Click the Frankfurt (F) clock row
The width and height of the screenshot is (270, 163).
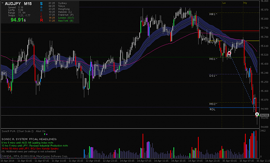61,15
